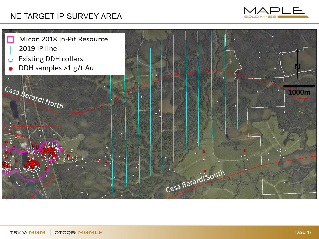Click the white DDH collar legend circle

click(10, 60)
